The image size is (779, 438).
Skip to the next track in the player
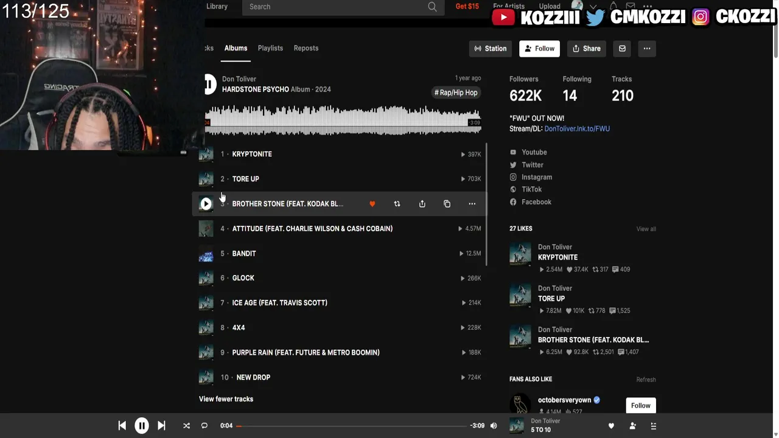(x=161, y=426)
